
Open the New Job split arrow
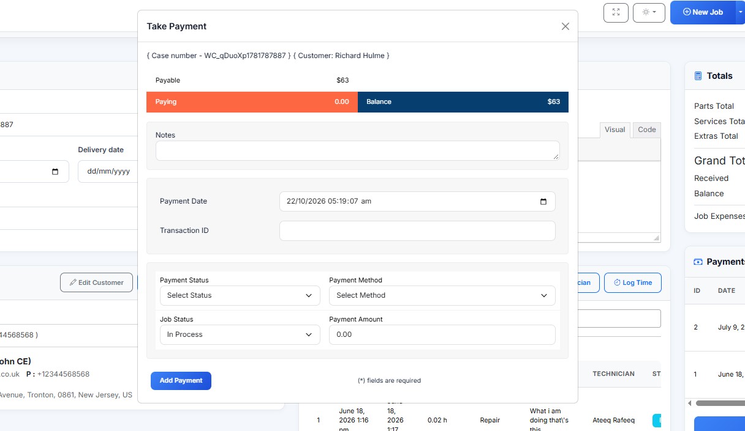(x=740, y=12)
